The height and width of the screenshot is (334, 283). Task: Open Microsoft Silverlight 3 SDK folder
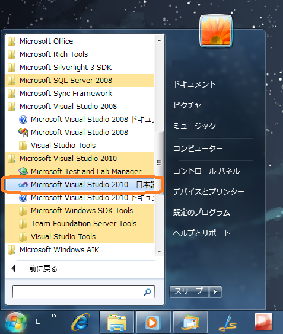[x=80, y=67]
